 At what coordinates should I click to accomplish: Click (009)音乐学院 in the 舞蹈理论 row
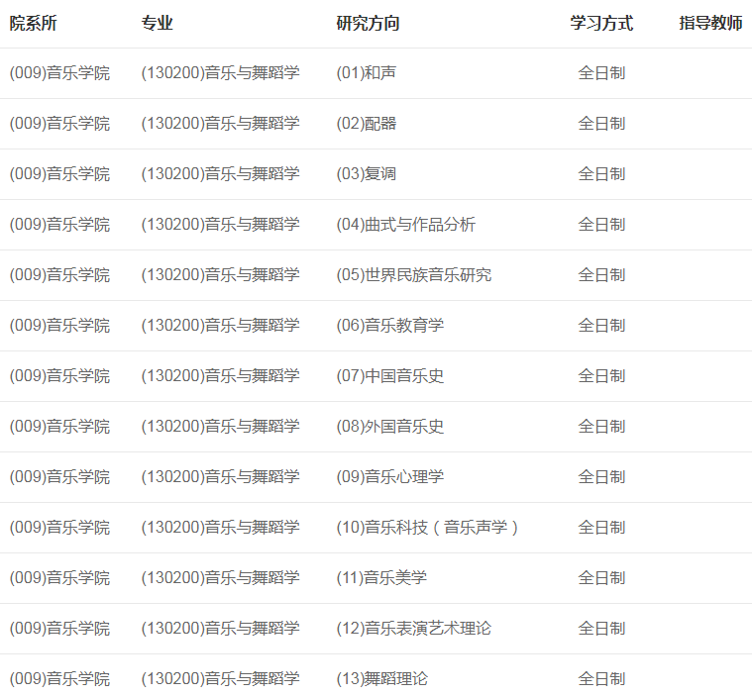(x=59, y=679)
